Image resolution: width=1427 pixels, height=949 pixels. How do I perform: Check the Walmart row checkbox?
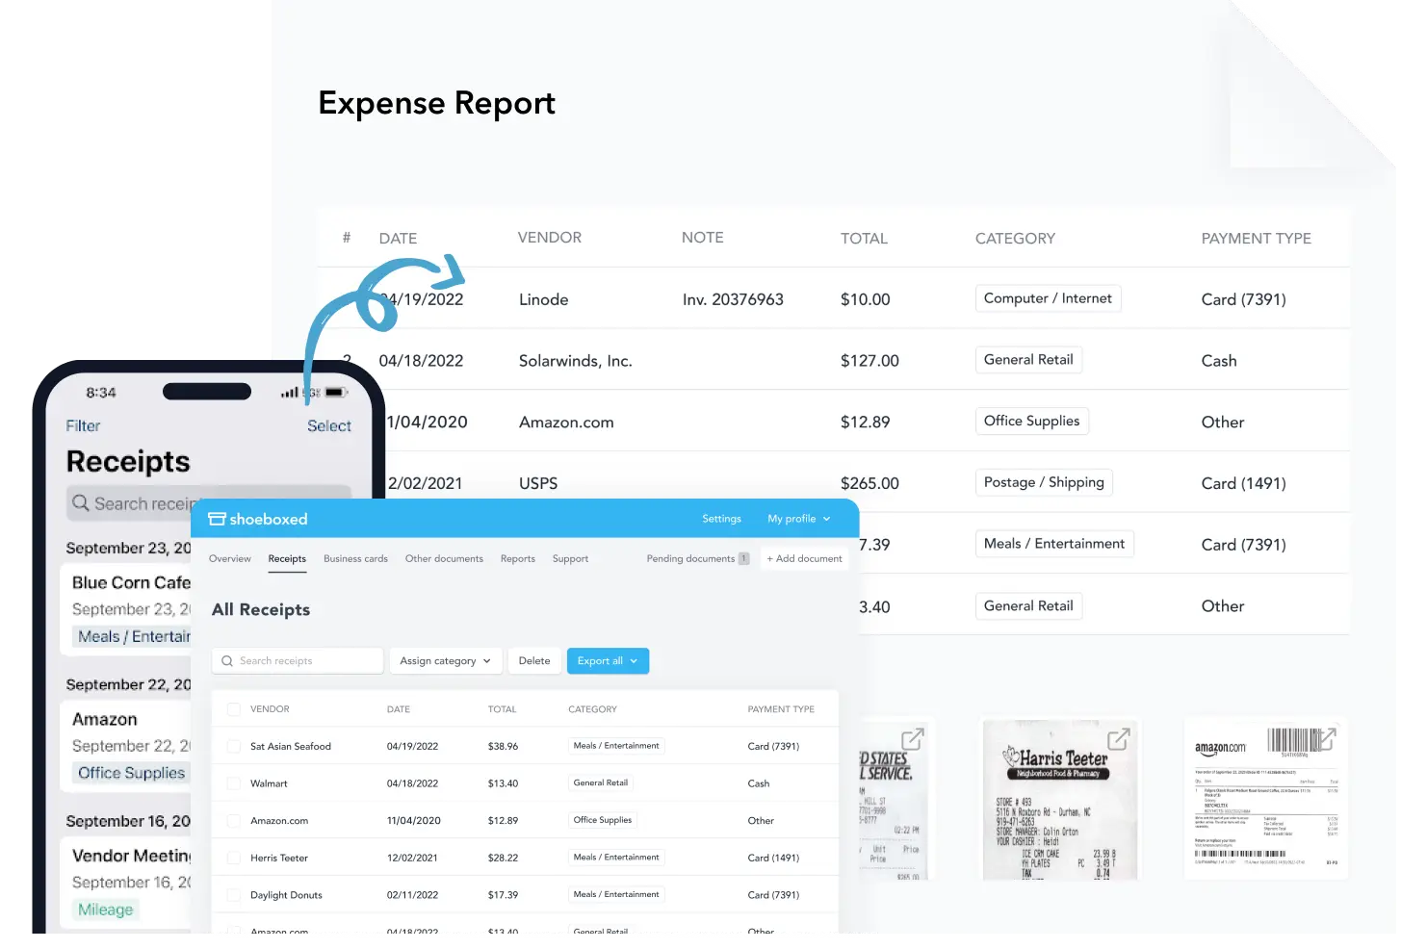click(233, 783)
